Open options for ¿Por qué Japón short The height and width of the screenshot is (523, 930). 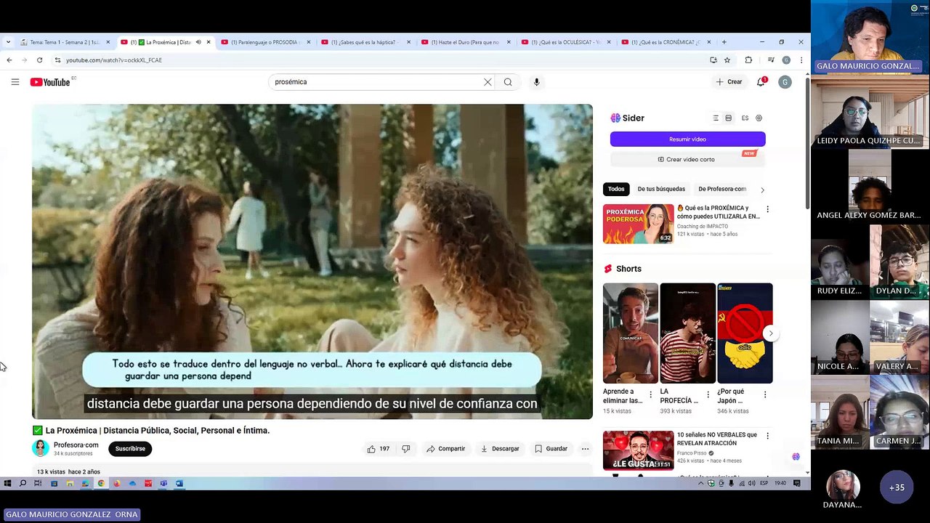point(764,394)
